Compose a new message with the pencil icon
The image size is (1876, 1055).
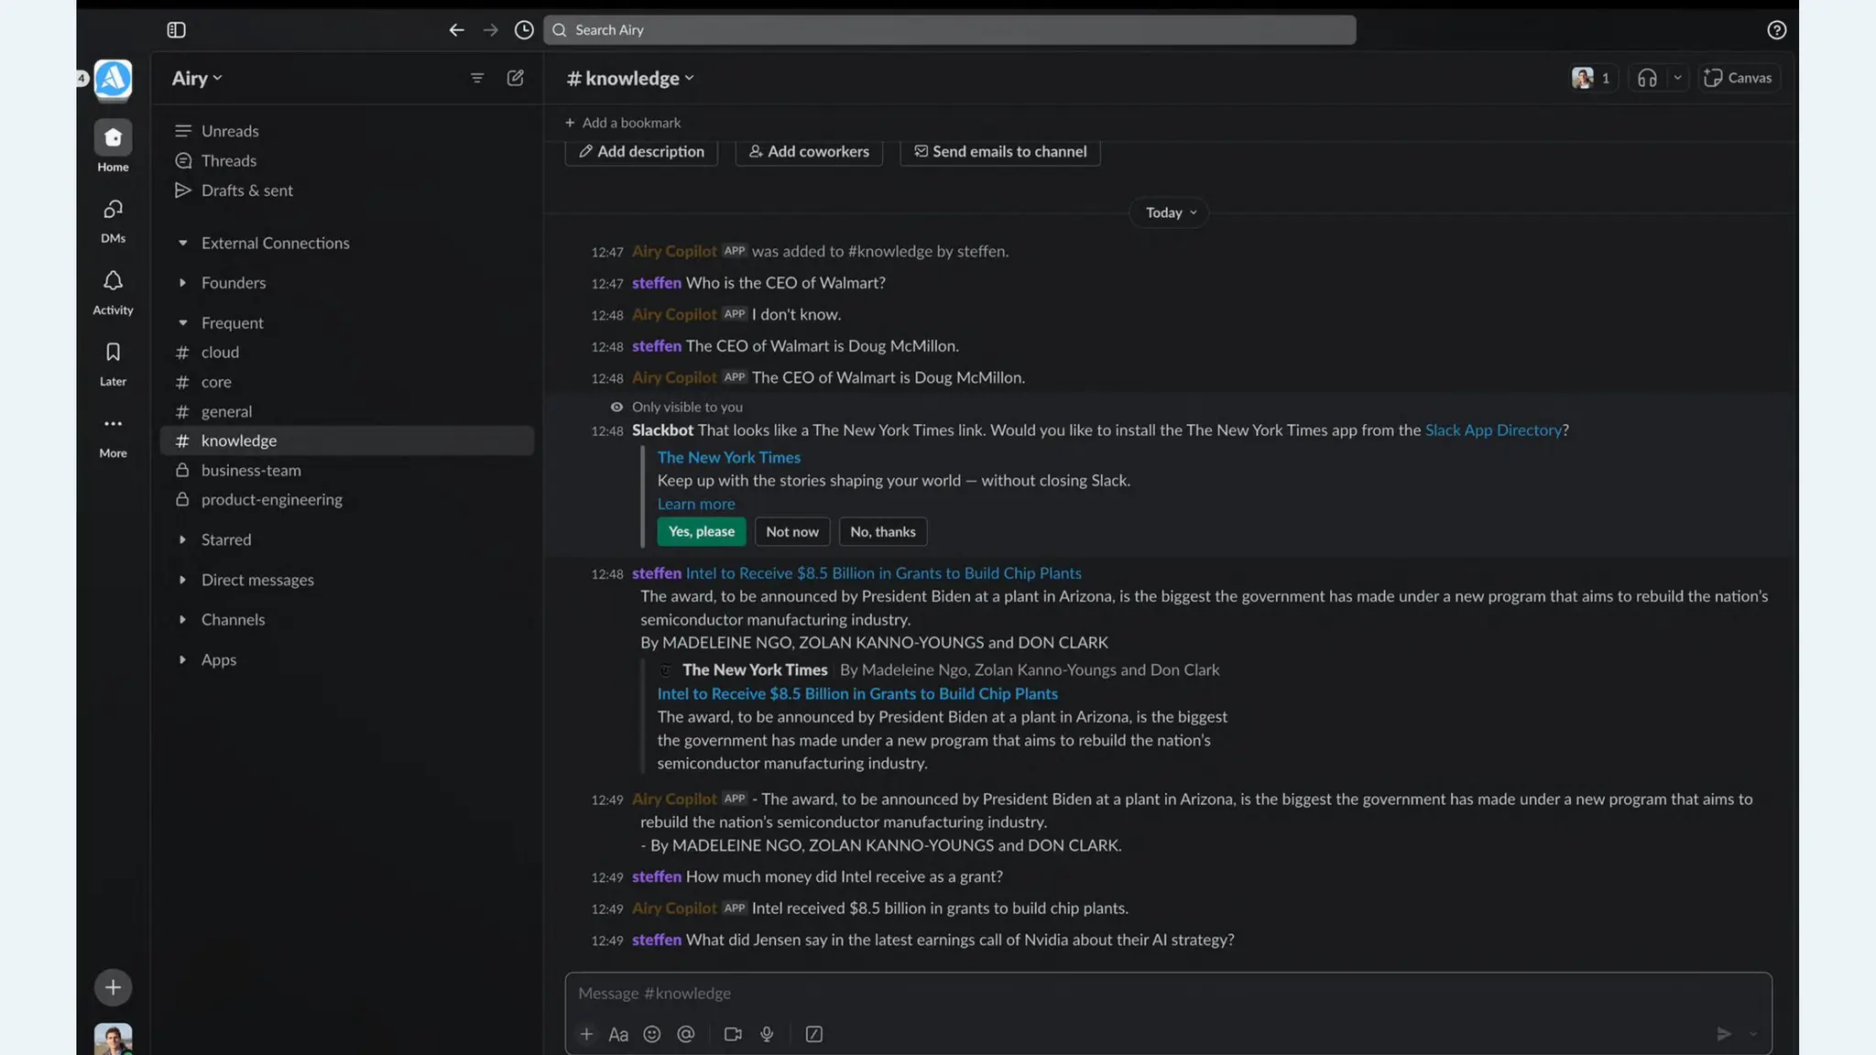pos(516,78)
